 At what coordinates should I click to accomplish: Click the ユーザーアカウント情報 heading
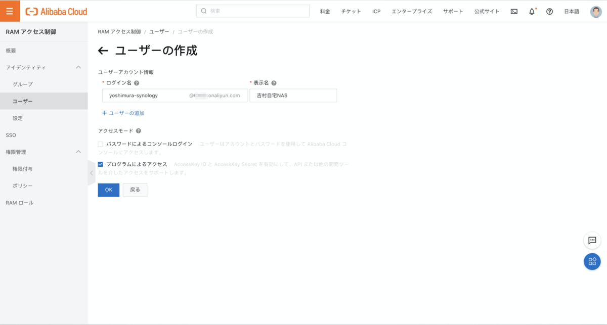click(125, 72)
